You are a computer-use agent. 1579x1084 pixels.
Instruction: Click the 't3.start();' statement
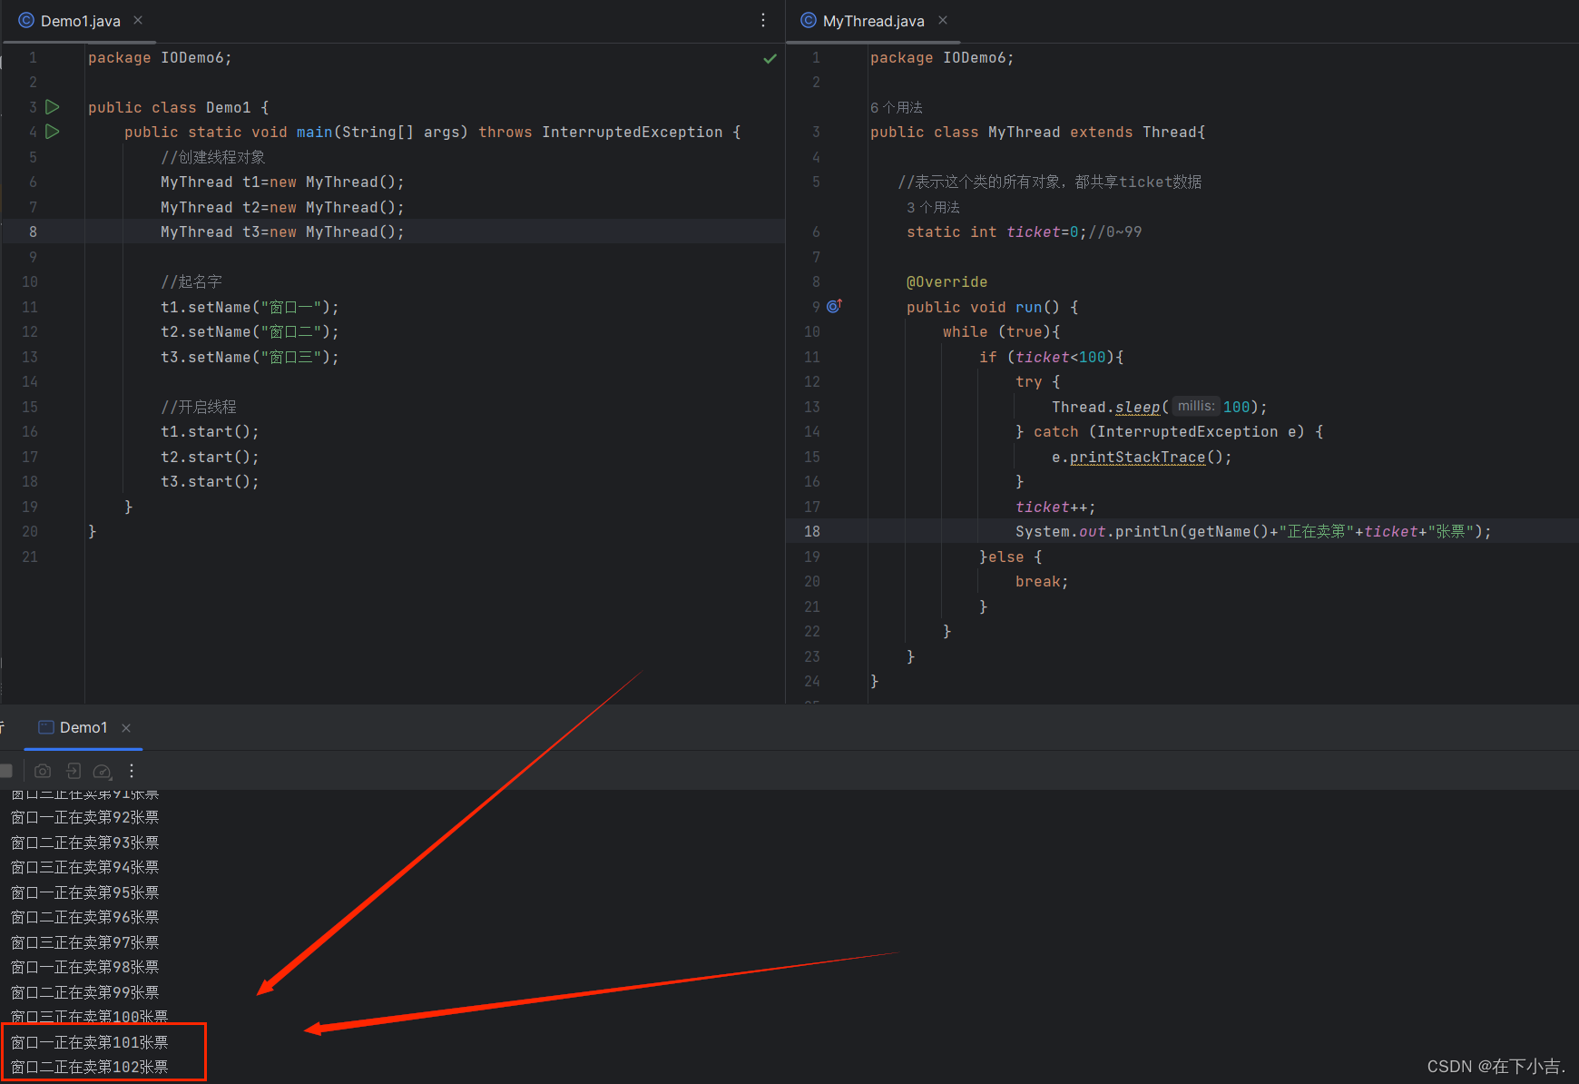(x=210, y=481)
